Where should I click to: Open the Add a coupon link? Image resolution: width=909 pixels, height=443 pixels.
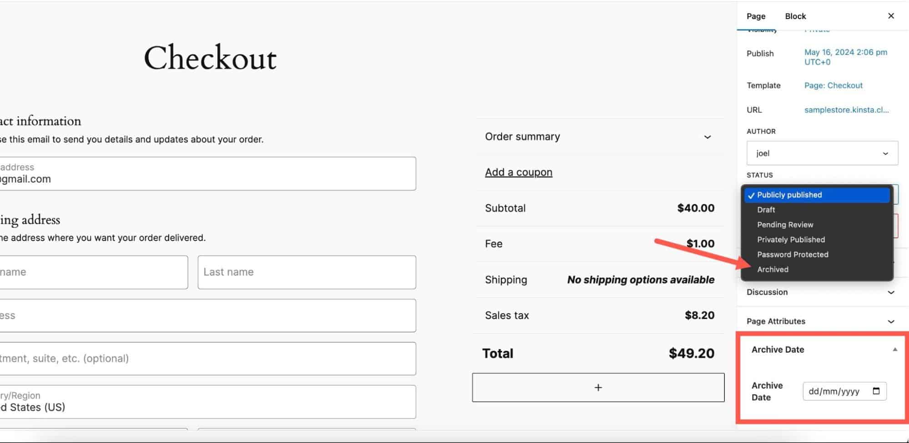click(x=518, y=172)
